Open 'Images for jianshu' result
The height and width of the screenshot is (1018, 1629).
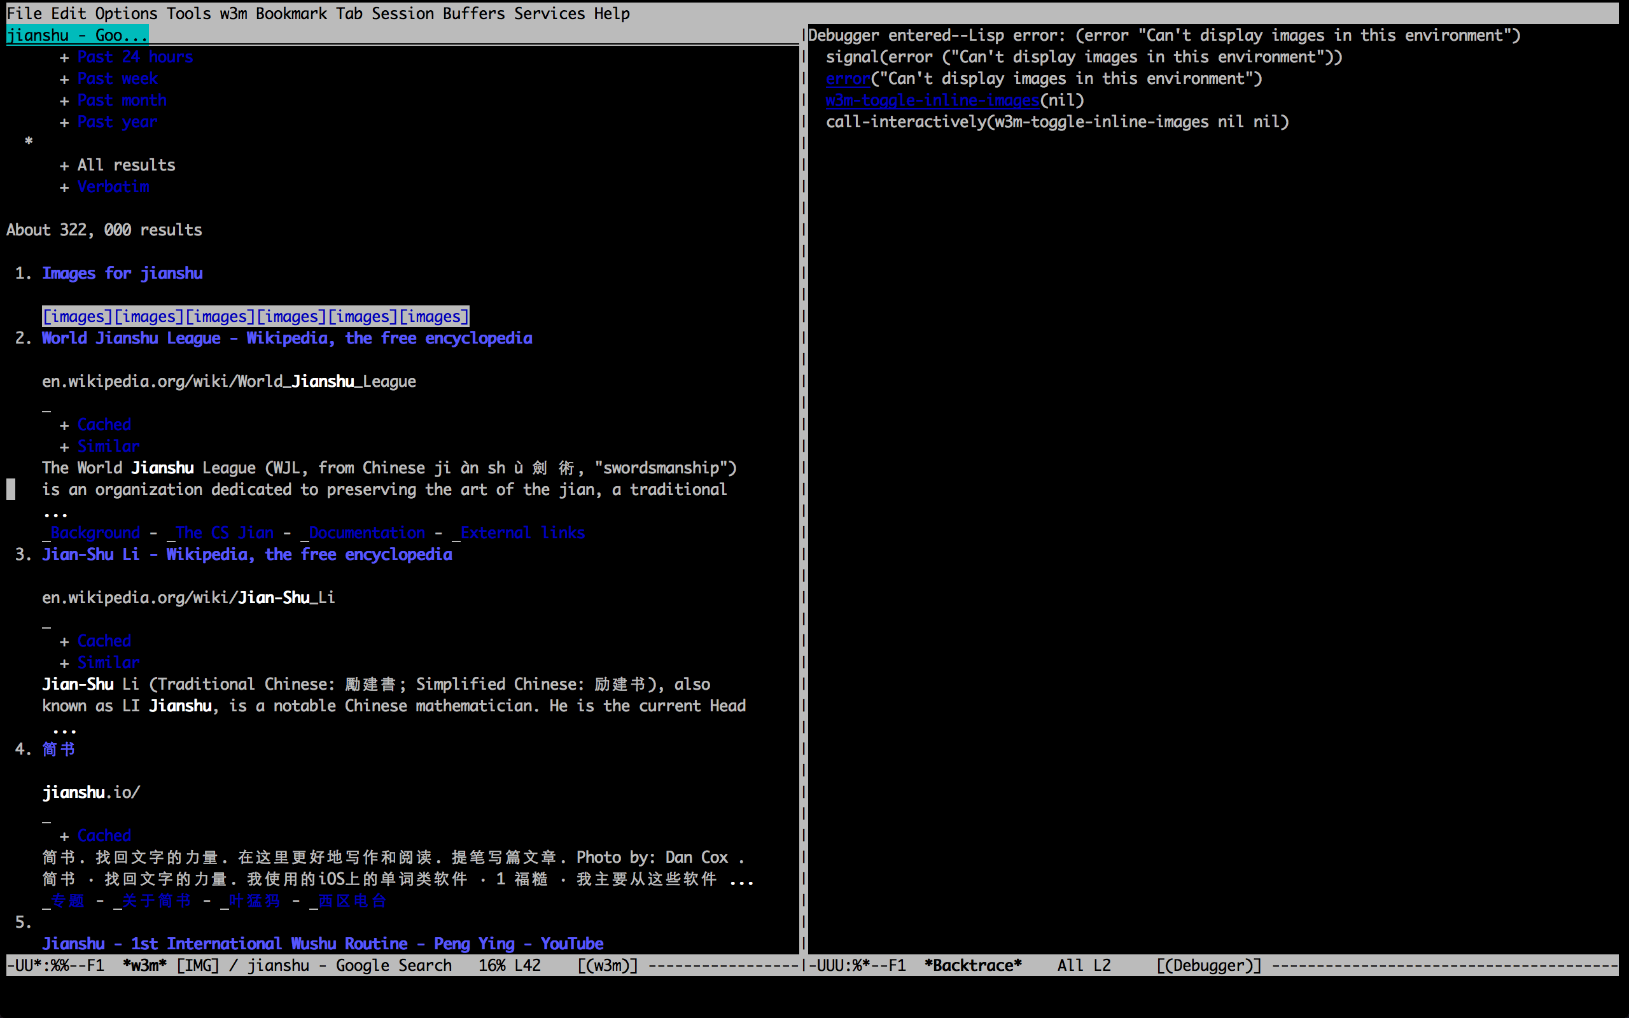122,274
